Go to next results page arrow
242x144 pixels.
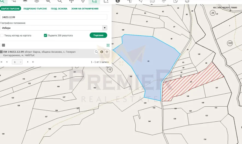pos(28,62)
